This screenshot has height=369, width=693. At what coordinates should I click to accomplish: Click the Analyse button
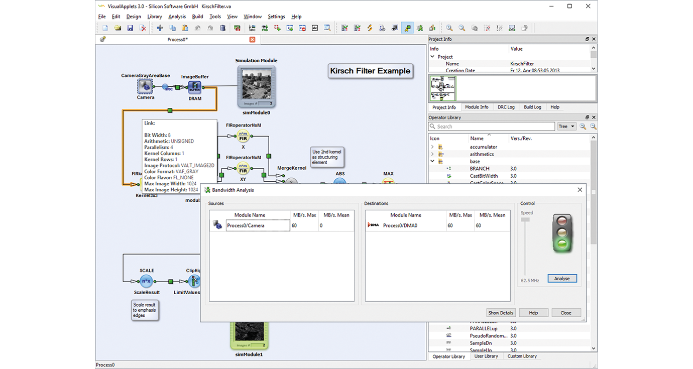coord(562,279)
